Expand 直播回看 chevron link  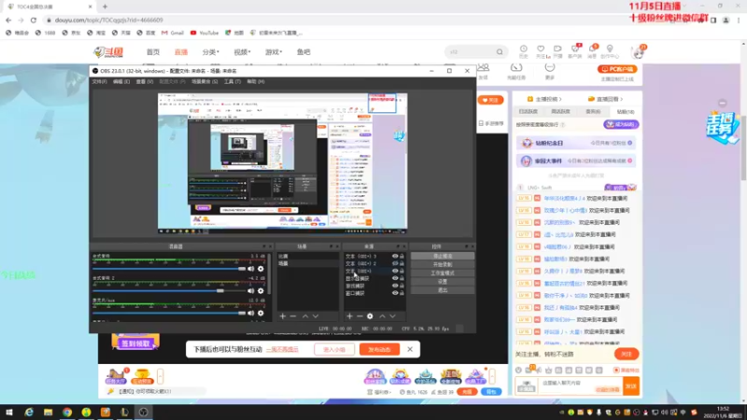click(605, 99)
